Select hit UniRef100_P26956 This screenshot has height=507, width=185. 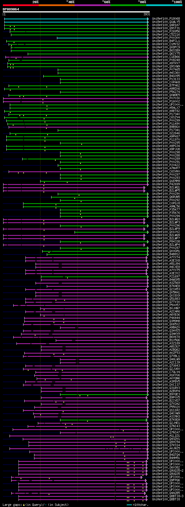coord(166,31)
